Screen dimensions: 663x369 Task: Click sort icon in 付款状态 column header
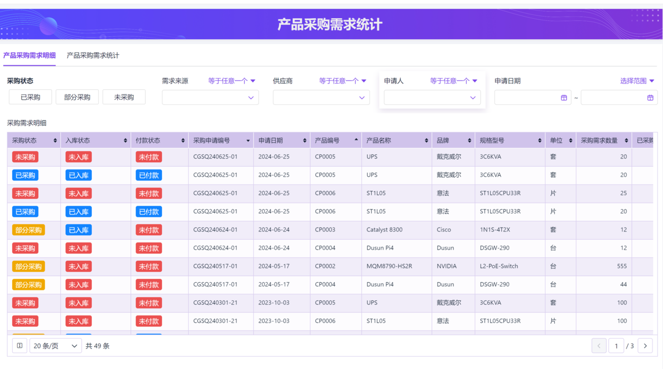pyautogui.click(x=183, y=141)
